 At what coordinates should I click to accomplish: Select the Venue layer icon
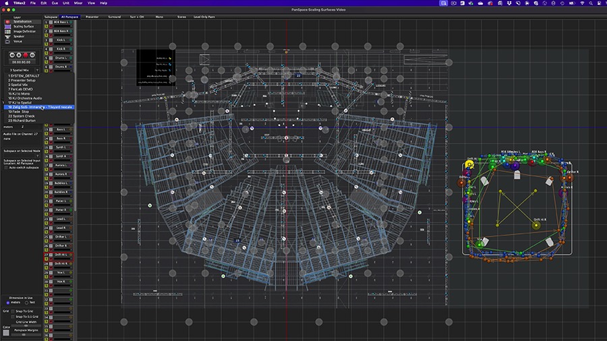8,40
